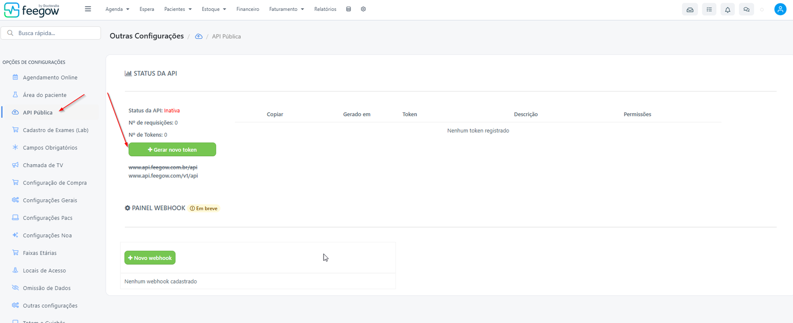Screen dimensions: 793x323
Task: Click the Novo webhook button
Action: tap(150, 258)
